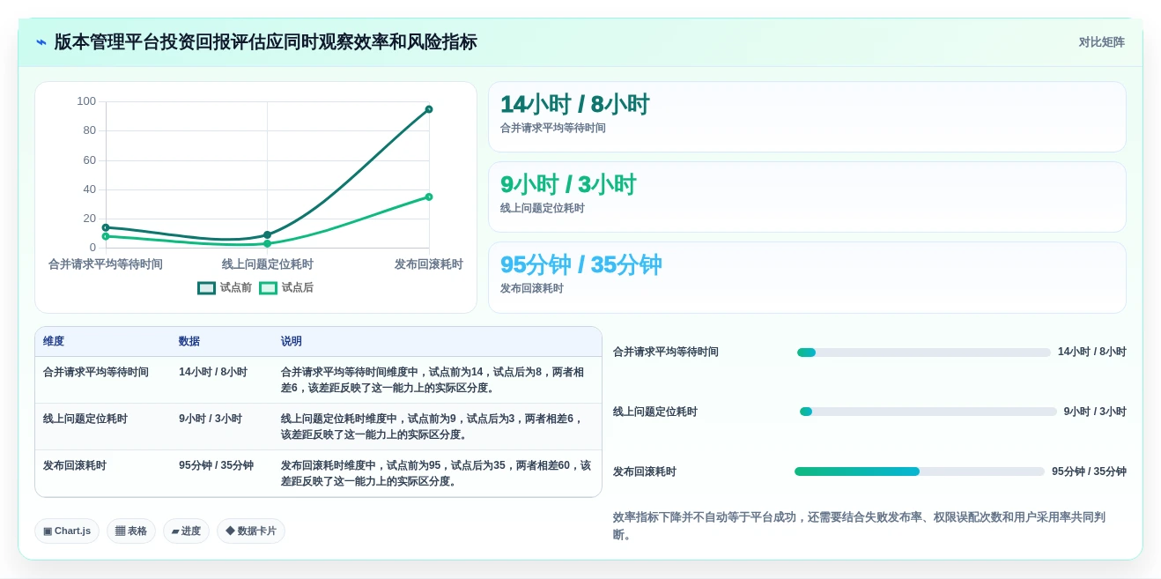This screenshot has width=1161, height=579.
Task: Click the page title 版本管理平台投资回报评估
Action: click(x=265, y=42)
